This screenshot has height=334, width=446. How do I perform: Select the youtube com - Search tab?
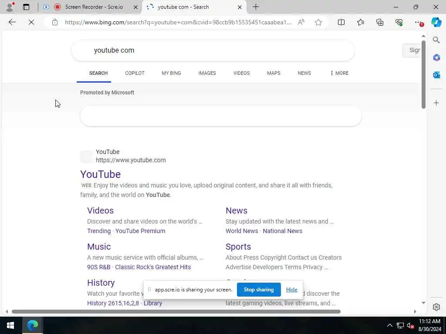(194, 7)
